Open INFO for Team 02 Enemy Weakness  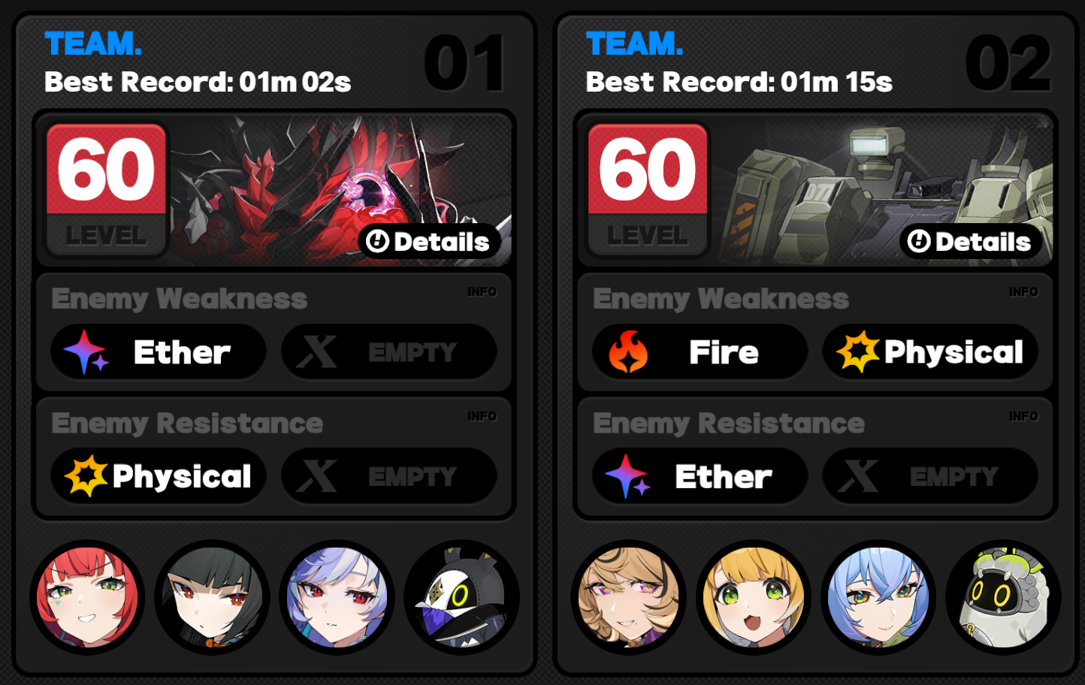[1023, 291]
